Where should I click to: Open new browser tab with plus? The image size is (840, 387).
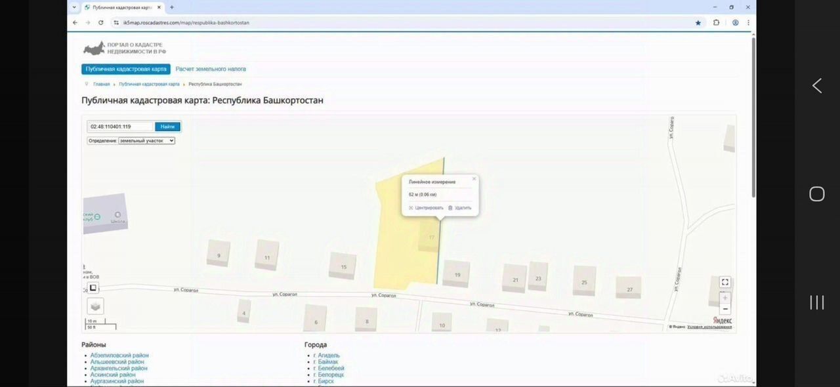tap(172, 7)
